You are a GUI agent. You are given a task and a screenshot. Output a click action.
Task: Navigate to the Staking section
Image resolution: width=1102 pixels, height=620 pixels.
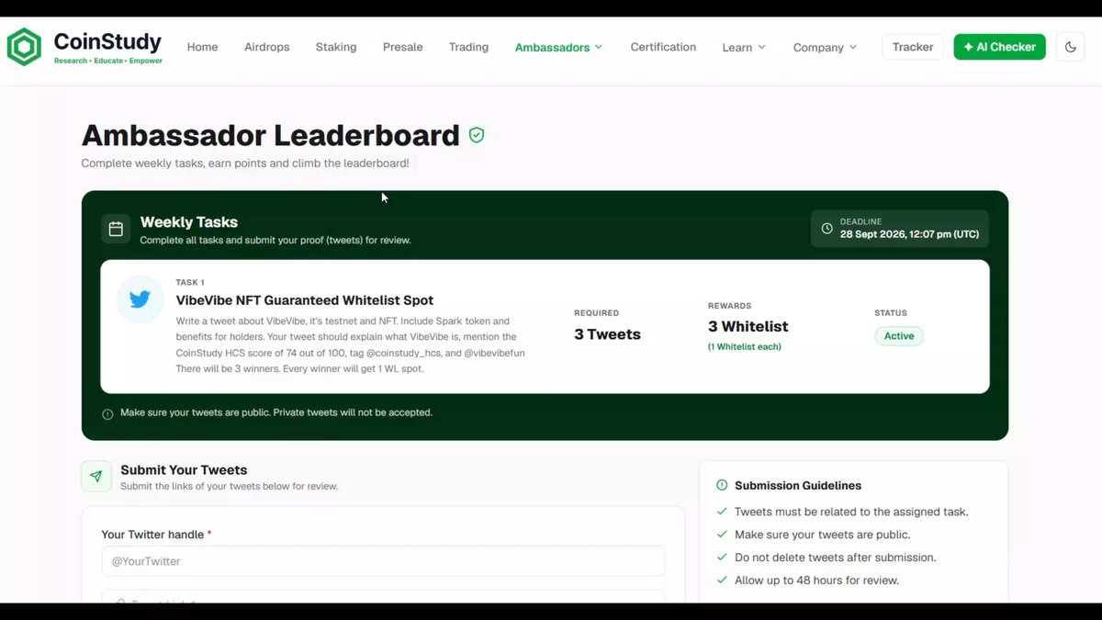[x=336, y=47]
